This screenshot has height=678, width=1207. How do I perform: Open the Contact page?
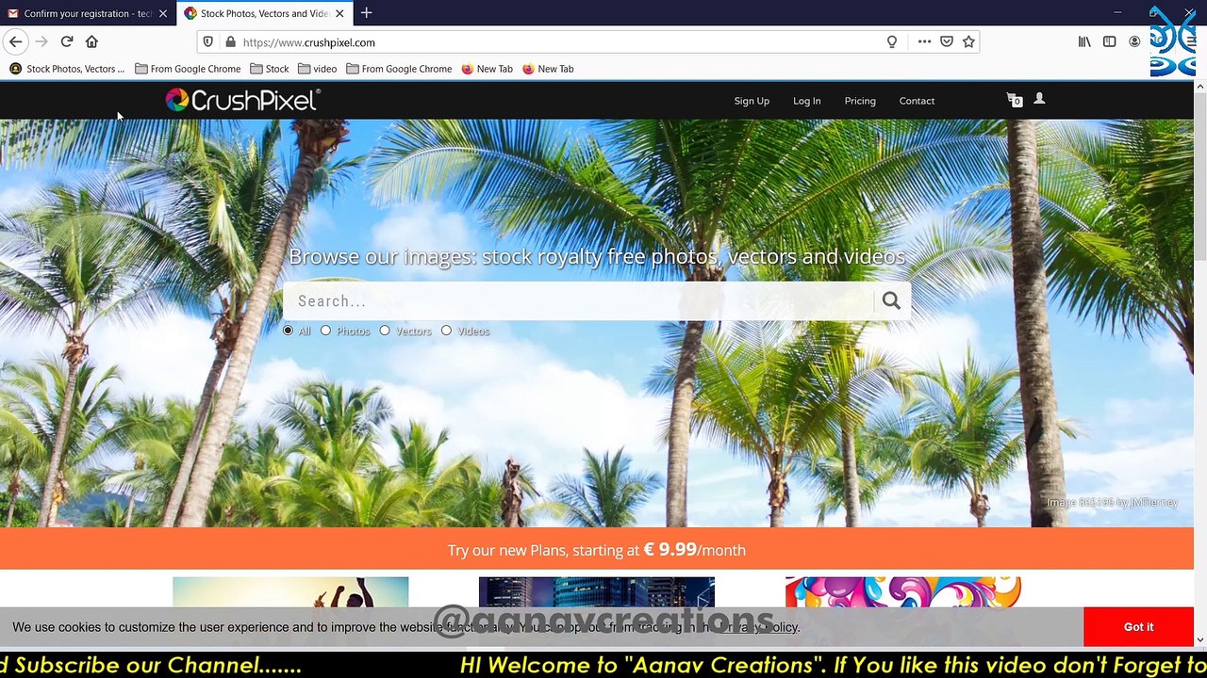tap(917, 101)
